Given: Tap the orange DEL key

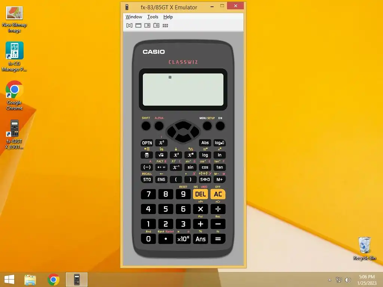Looking at the screenshot, I should click(200, 194).
